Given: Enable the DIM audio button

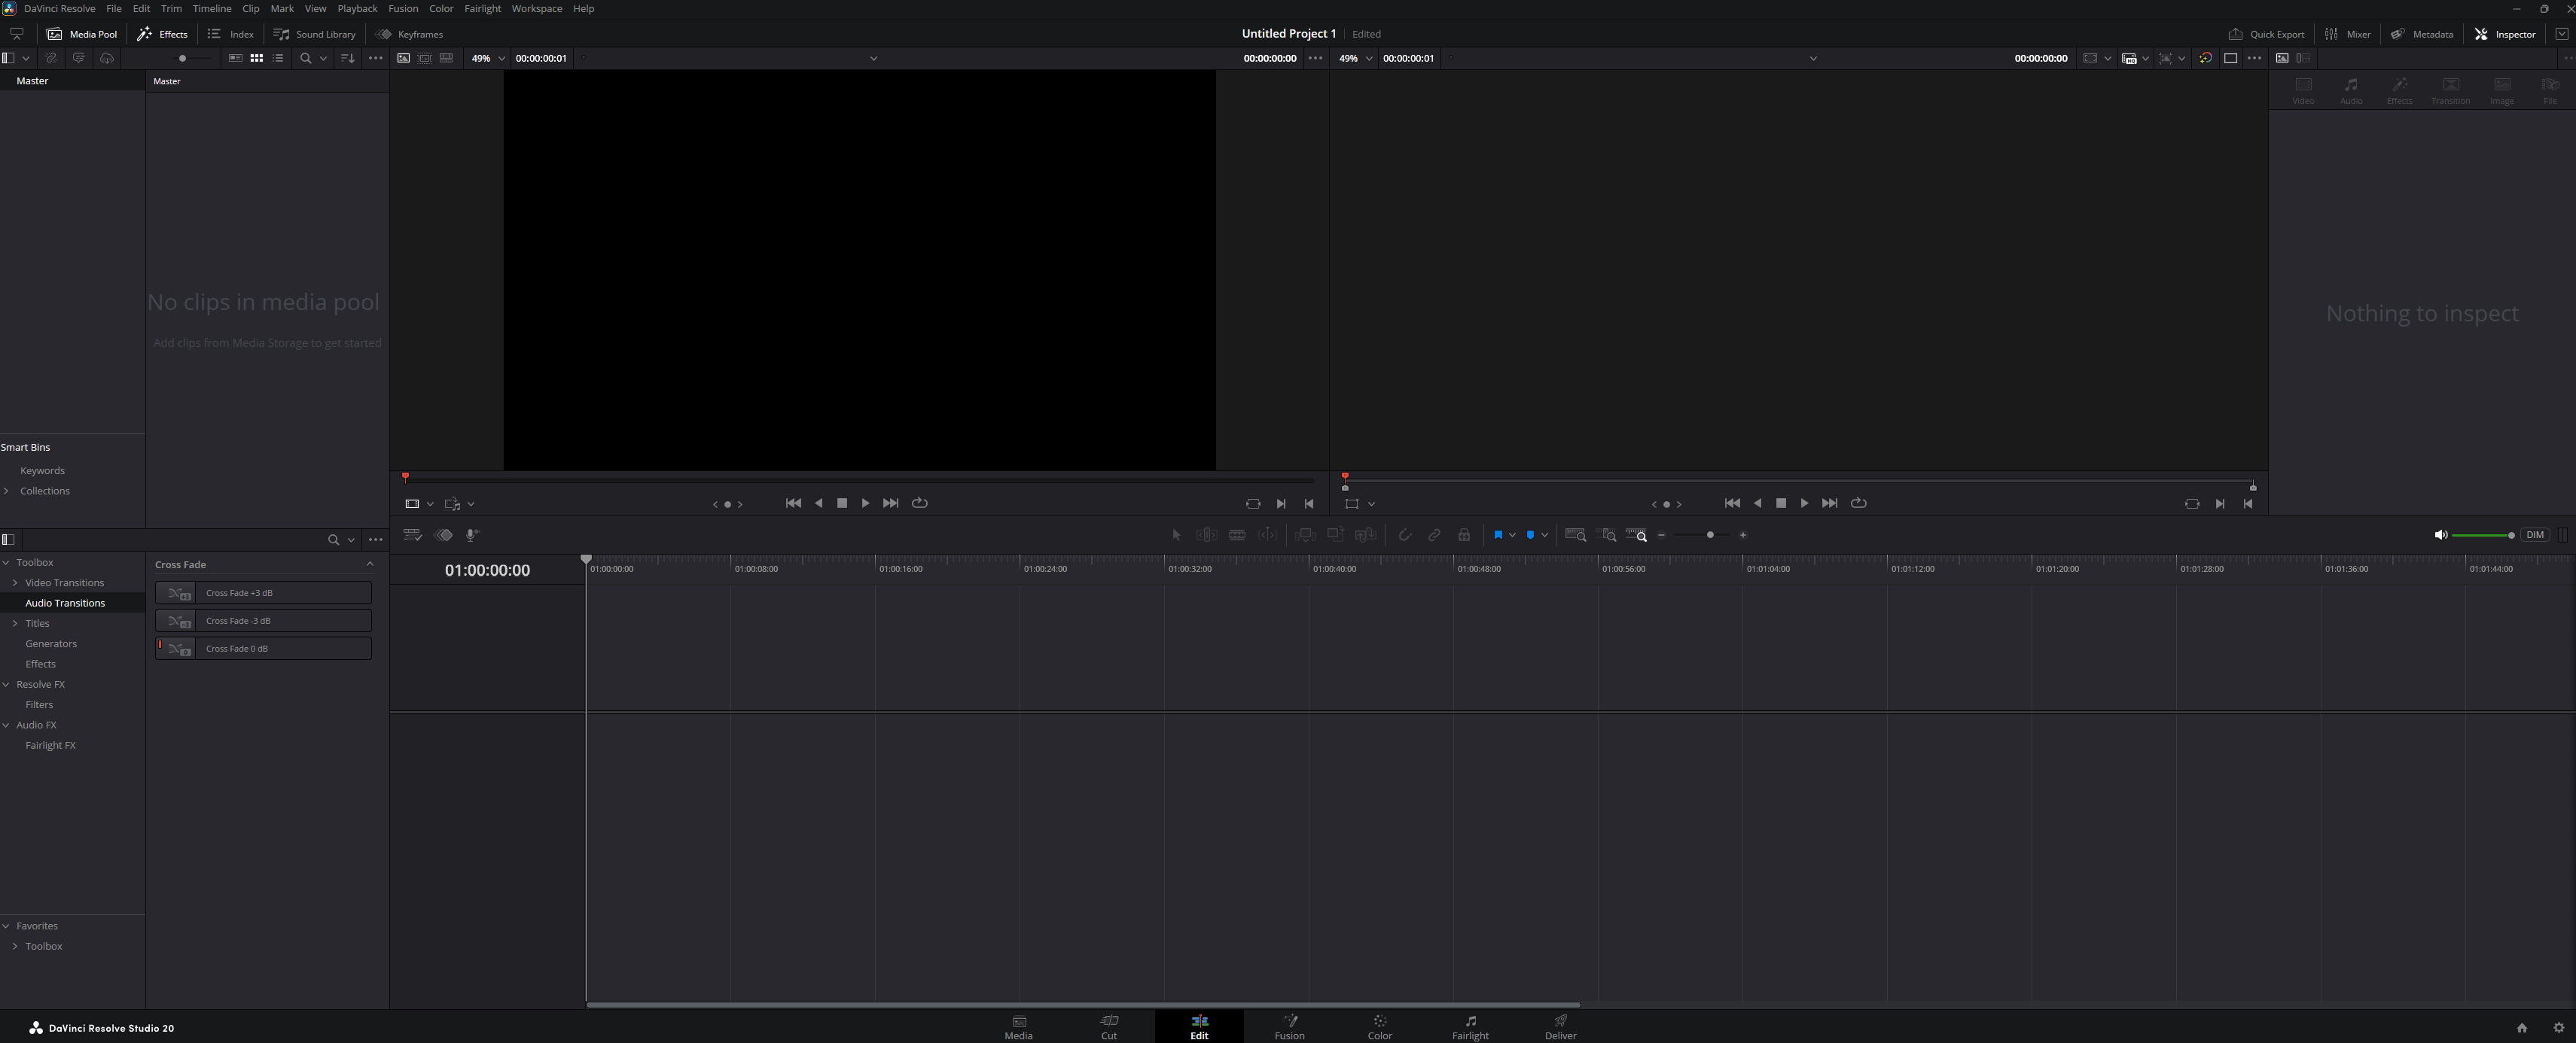Looking at the screenshot, I should coord(2535,536).
